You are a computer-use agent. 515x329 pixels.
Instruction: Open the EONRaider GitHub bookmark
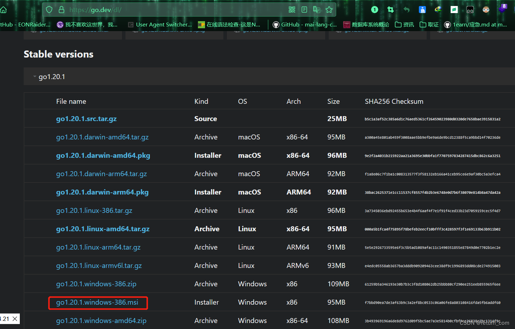pos(25,24)
